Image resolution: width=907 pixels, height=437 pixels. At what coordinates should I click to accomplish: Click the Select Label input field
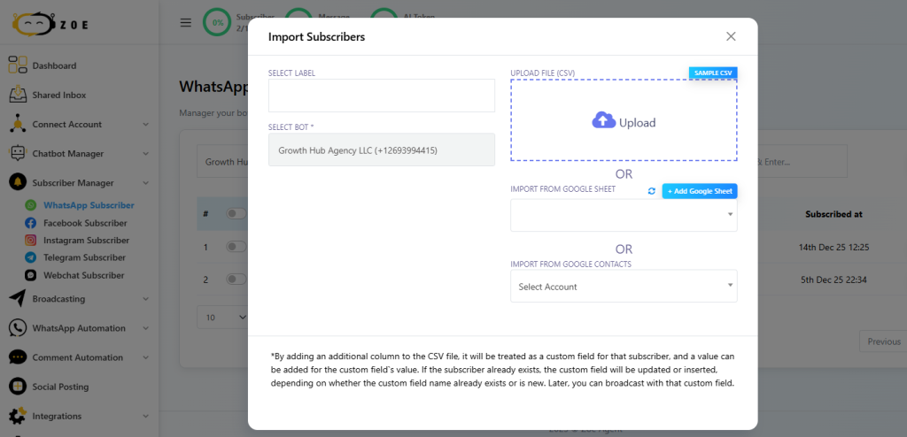381,96
